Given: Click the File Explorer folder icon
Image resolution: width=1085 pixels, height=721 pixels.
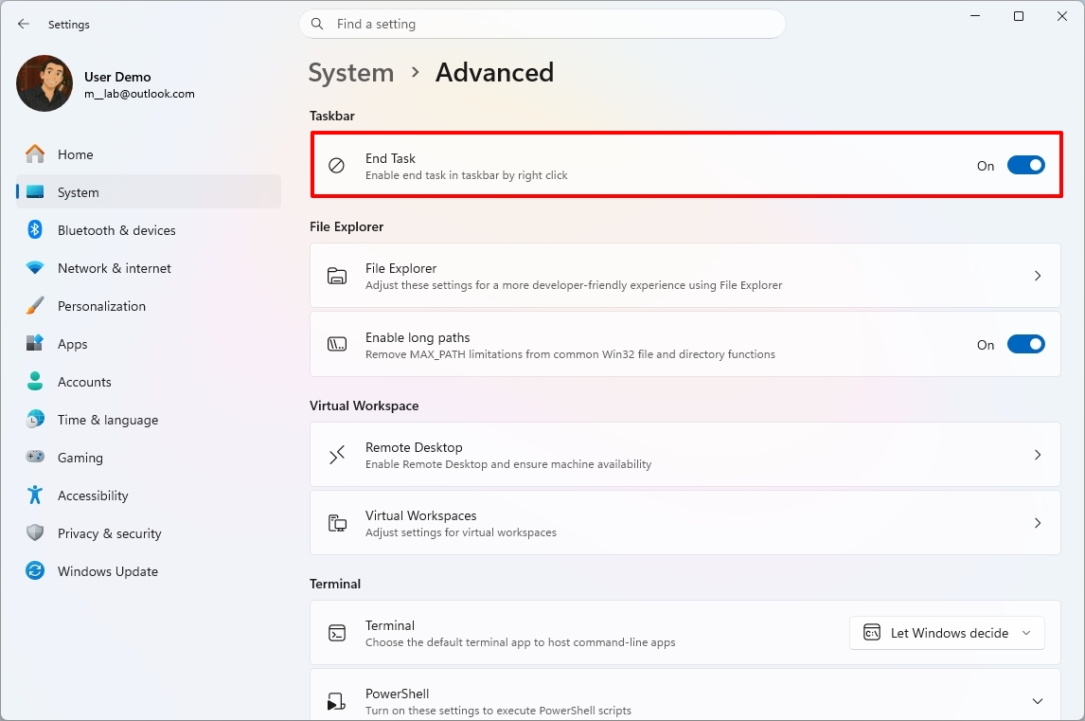Looking at the screenshot, I should click(337, 276).
